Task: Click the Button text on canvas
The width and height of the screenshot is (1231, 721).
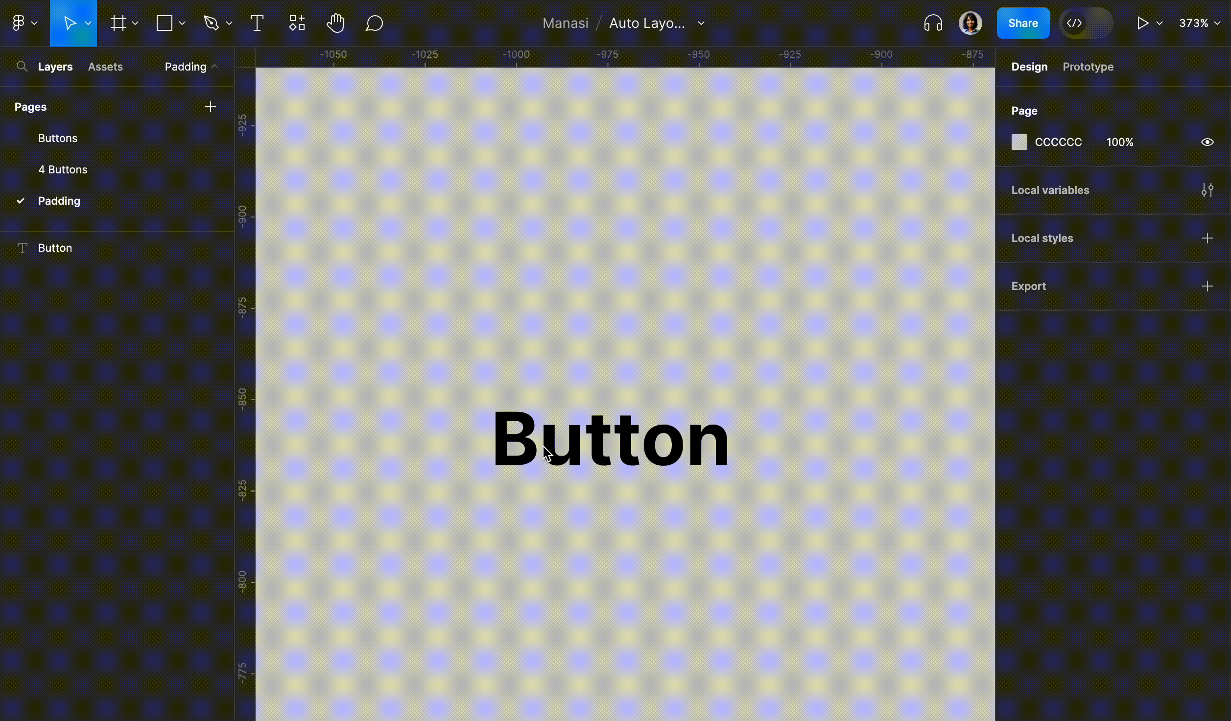Action: point(611,439)
